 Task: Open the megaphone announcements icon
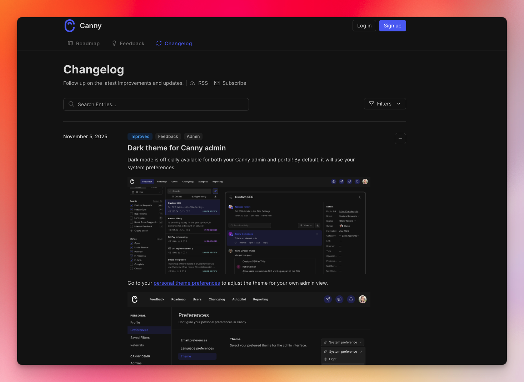[x=349, y=181]
